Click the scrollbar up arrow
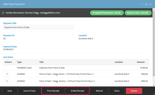Viewport: 155px width, 95px height. pyautogui.click(x=154, y=10)
